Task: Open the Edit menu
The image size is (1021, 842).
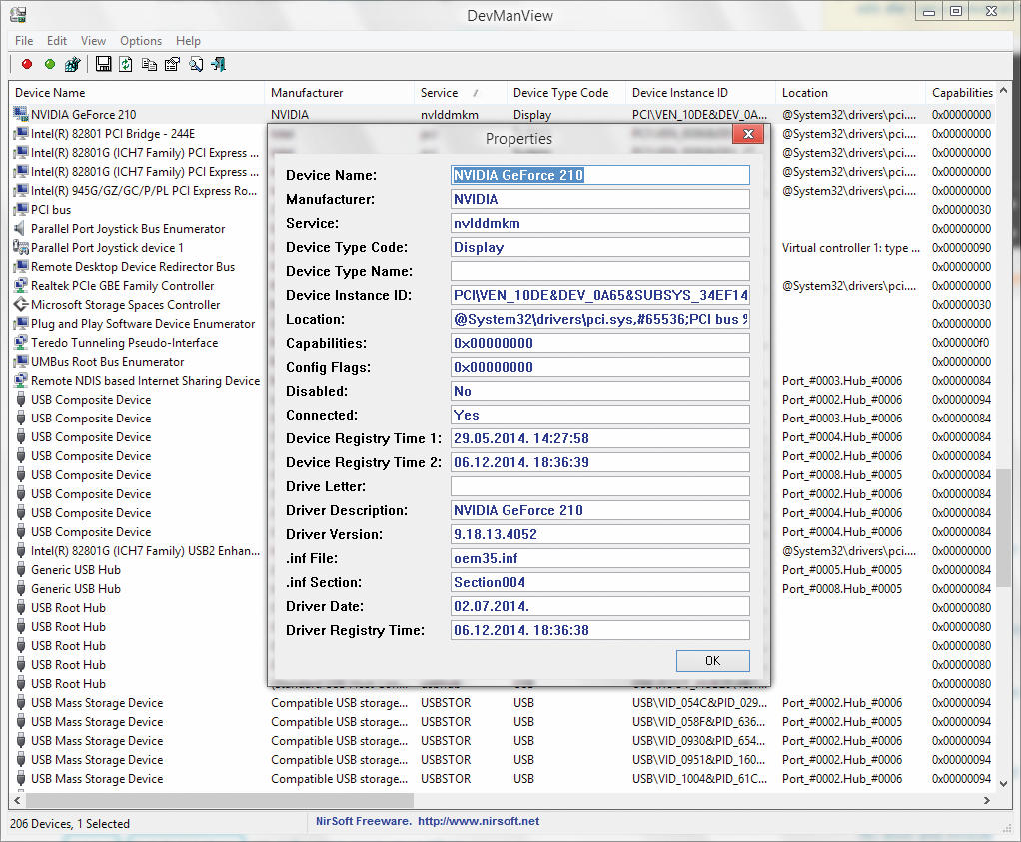Action: (57, 40)
